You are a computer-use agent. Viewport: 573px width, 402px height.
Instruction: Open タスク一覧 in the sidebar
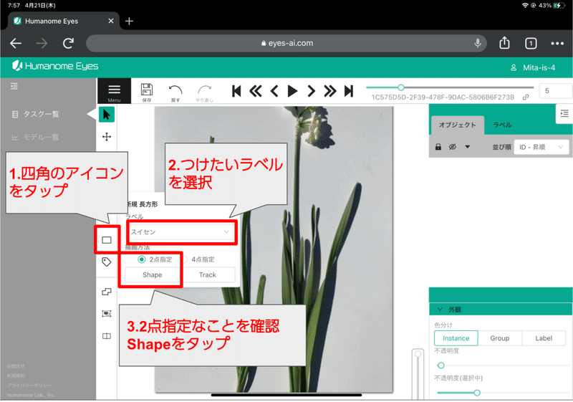click(36, 115)
